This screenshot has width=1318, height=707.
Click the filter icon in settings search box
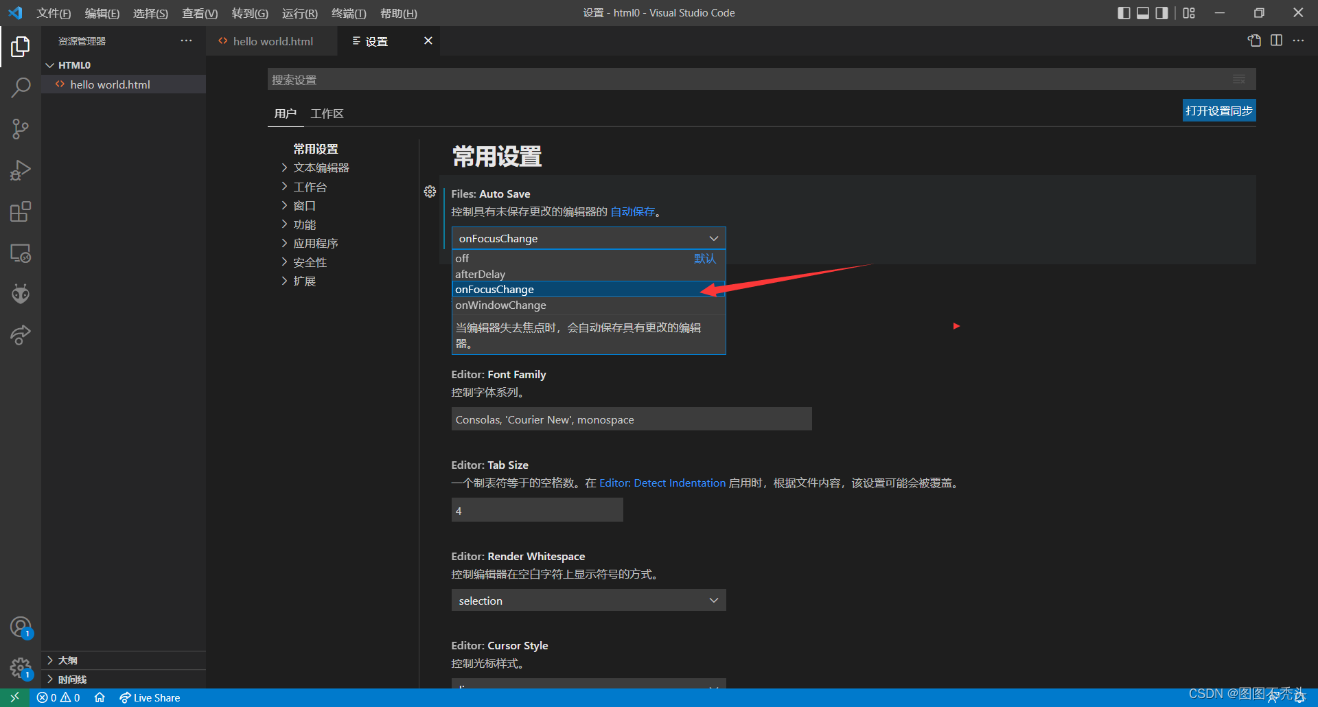point(1239,80)
